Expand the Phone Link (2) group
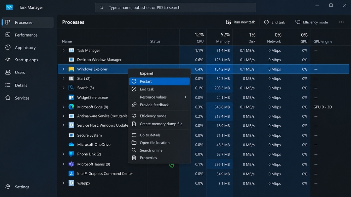Screen dimensions: 351x197 [63, 154]
